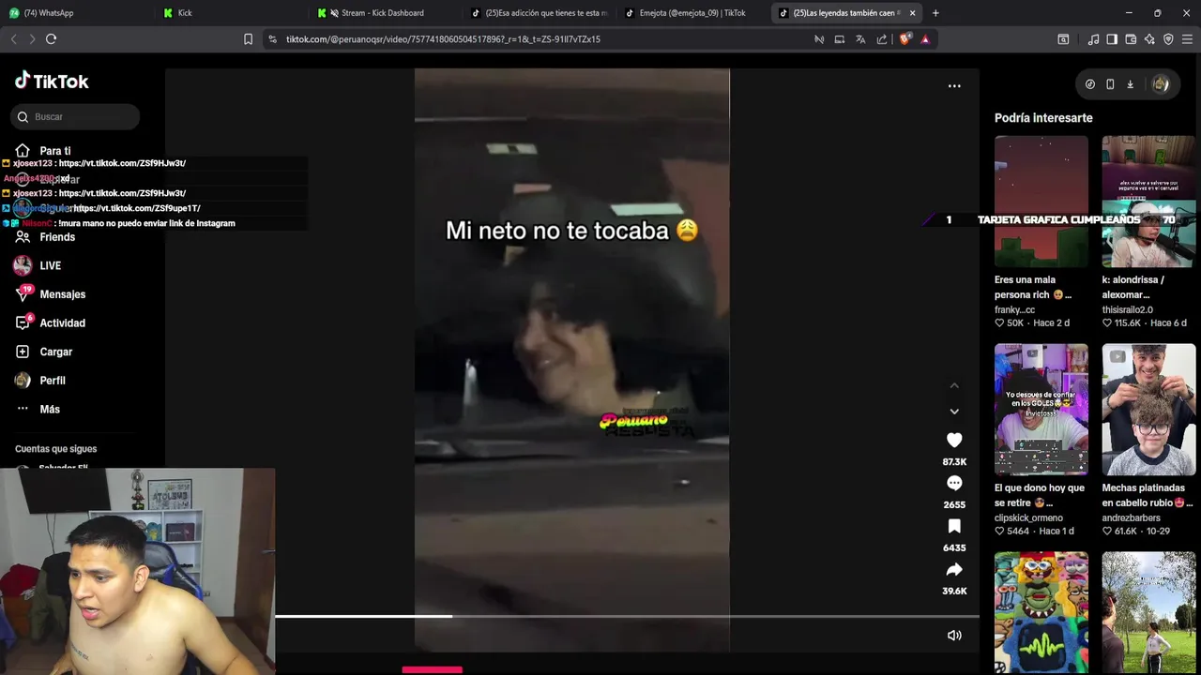Open the tab search icon

click(x=1063, y=39)
